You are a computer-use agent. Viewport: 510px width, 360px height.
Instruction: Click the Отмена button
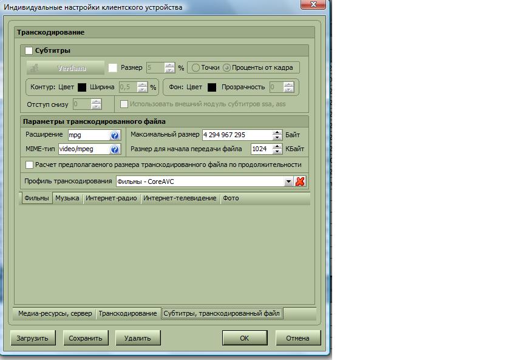(x=298, y=338)
